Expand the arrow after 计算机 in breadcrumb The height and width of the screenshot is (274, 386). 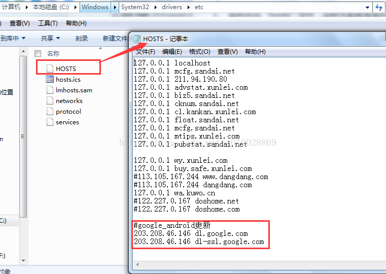(x=26, y=7)
